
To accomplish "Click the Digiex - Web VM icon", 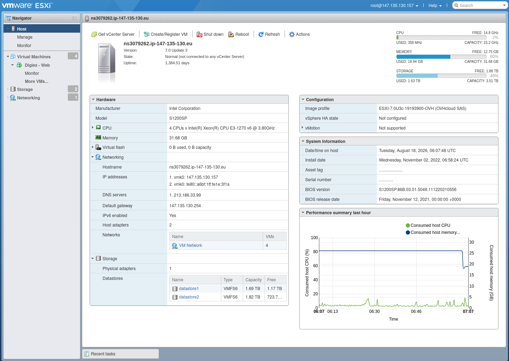I will (x=19, y=65).
